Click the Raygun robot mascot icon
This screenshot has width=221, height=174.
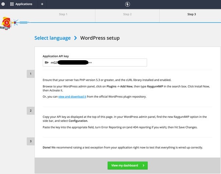[6, 23]
